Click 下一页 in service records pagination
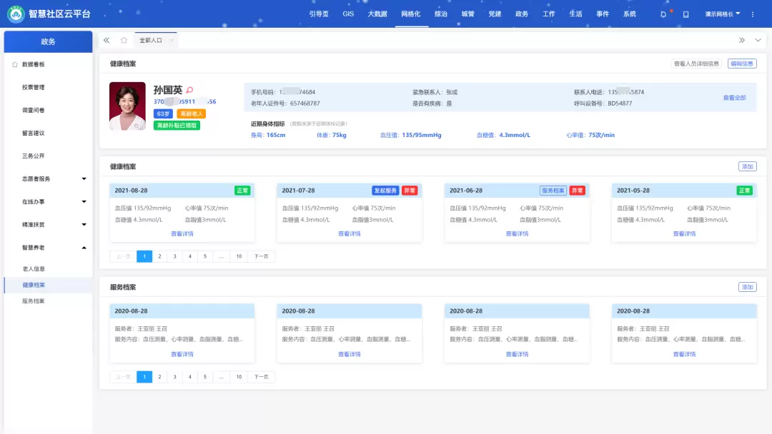 [x=262, y=377]
